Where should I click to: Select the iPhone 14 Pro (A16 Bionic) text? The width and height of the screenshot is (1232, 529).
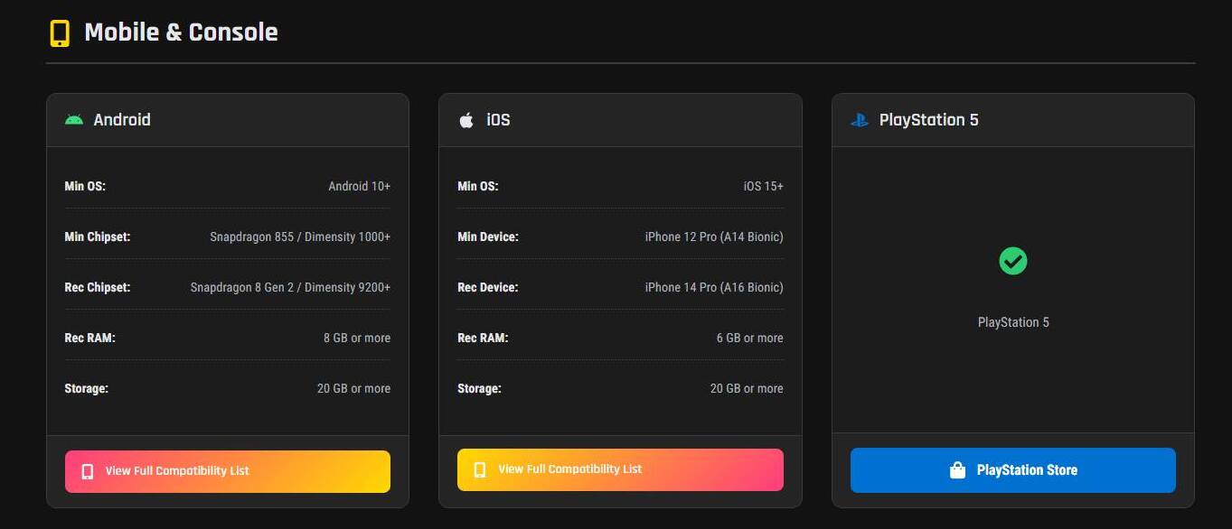(713, 287)
